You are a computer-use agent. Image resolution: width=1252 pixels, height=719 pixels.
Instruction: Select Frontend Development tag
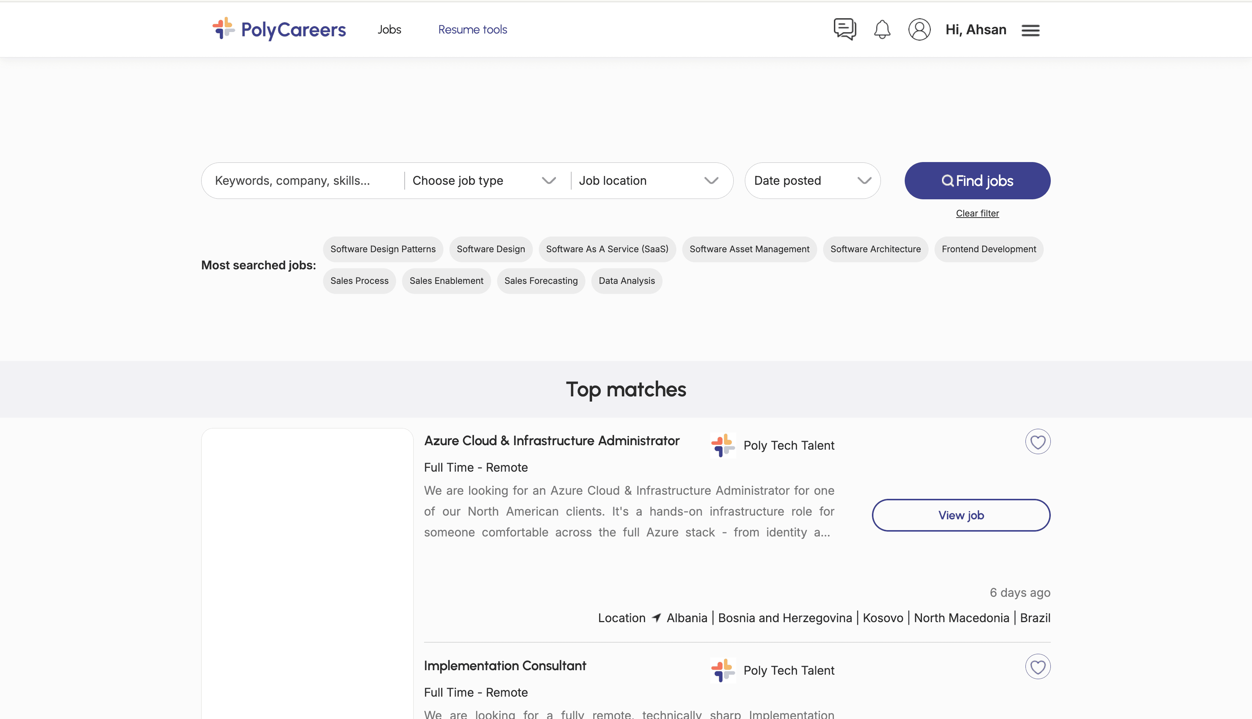(x=989, y=249)
